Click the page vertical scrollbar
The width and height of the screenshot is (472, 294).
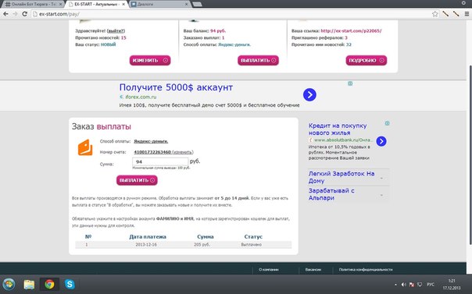470,154
